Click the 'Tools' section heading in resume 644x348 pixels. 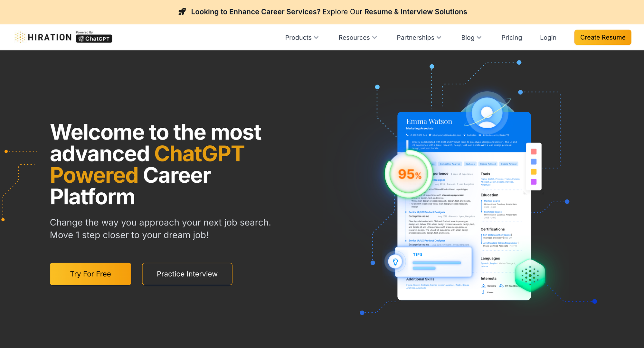tap(485, 174)
